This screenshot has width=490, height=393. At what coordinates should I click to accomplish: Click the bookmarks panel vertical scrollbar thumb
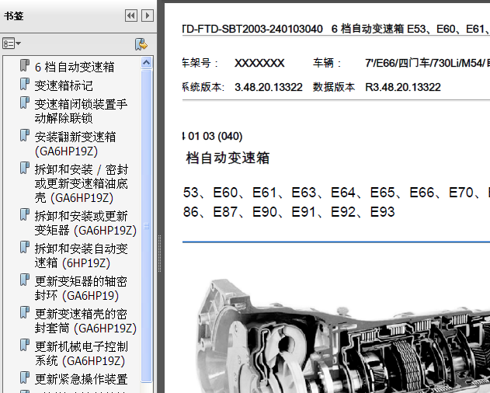pos(146,225)
